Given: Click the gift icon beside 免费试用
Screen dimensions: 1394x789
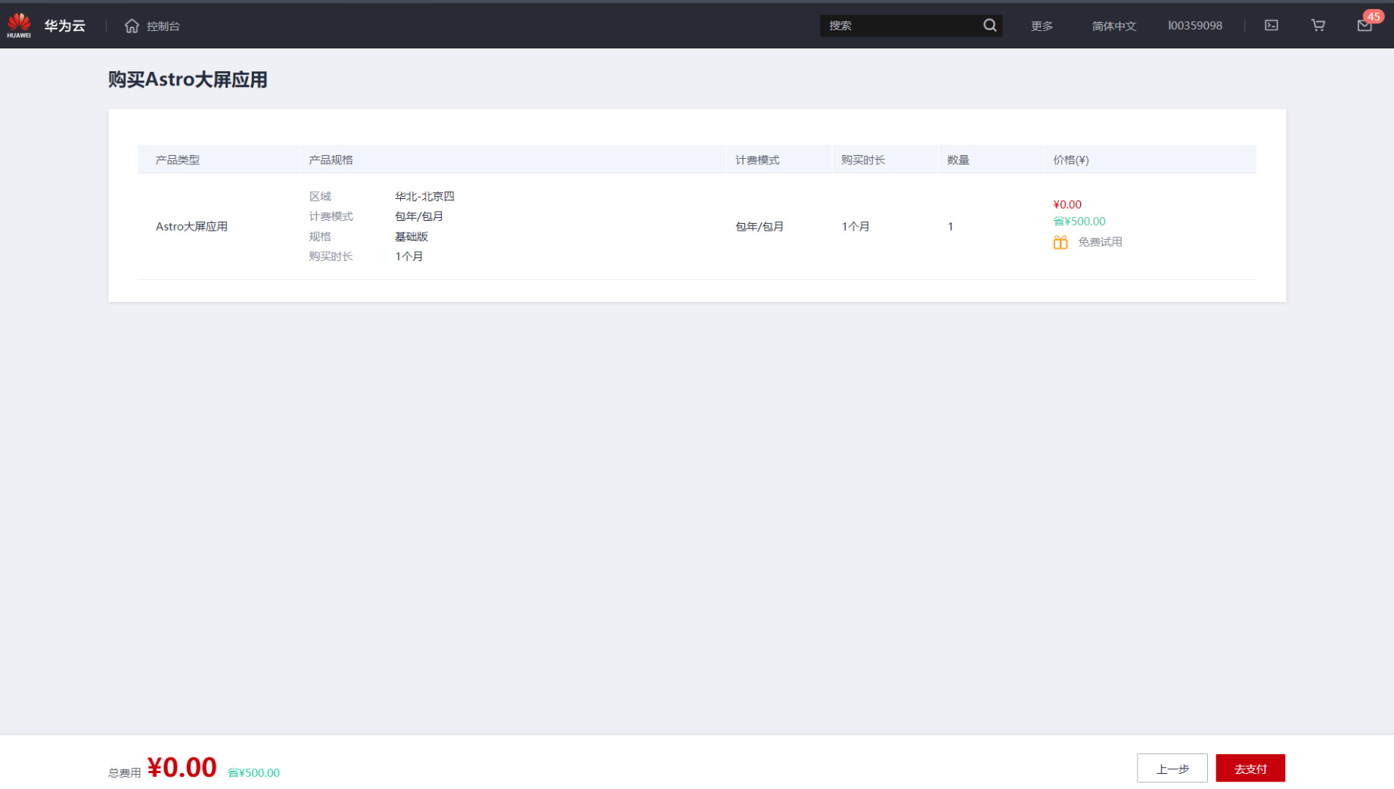Looking at the screenshot, I should pyautogui.click(x=1060, y=242).
